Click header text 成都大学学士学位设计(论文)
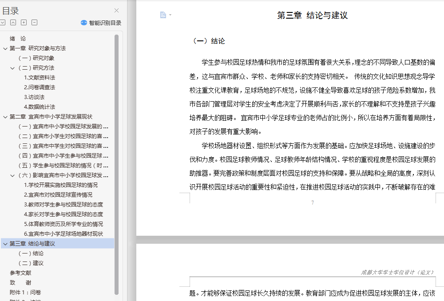 click(397, 273)
